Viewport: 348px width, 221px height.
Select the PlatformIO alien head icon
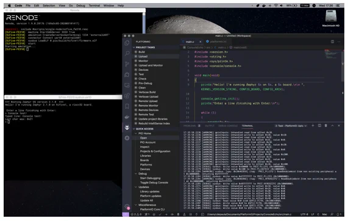(127, 128)
